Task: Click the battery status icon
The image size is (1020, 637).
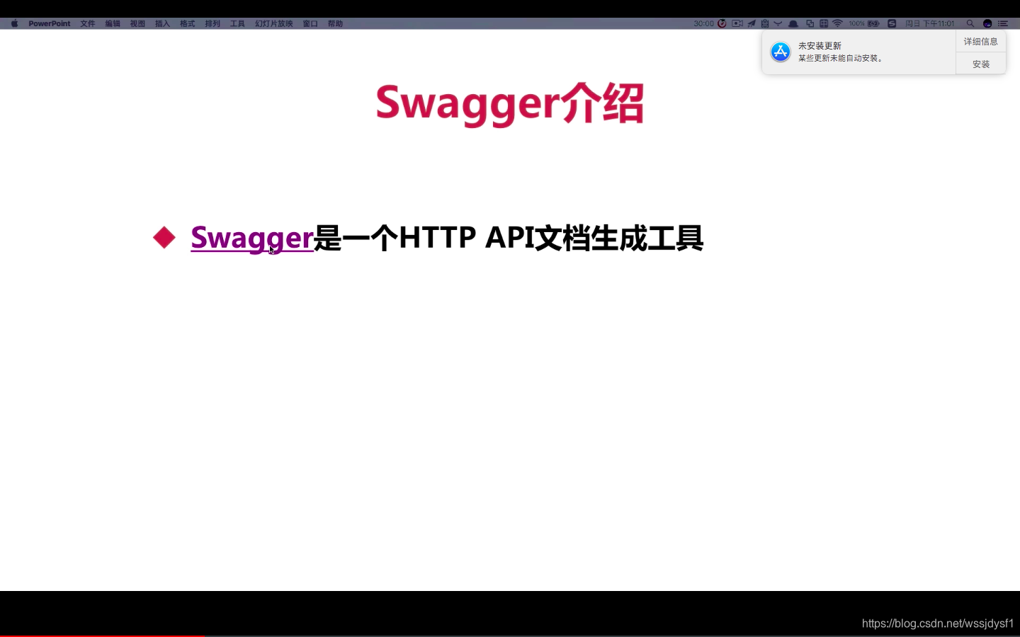Action: click(x=873, y=23)
